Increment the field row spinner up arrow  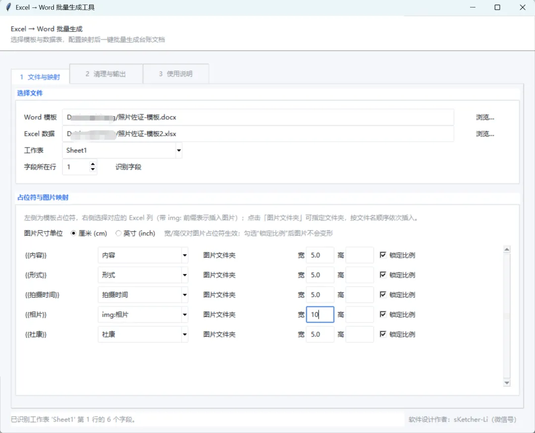pos(93,164)
